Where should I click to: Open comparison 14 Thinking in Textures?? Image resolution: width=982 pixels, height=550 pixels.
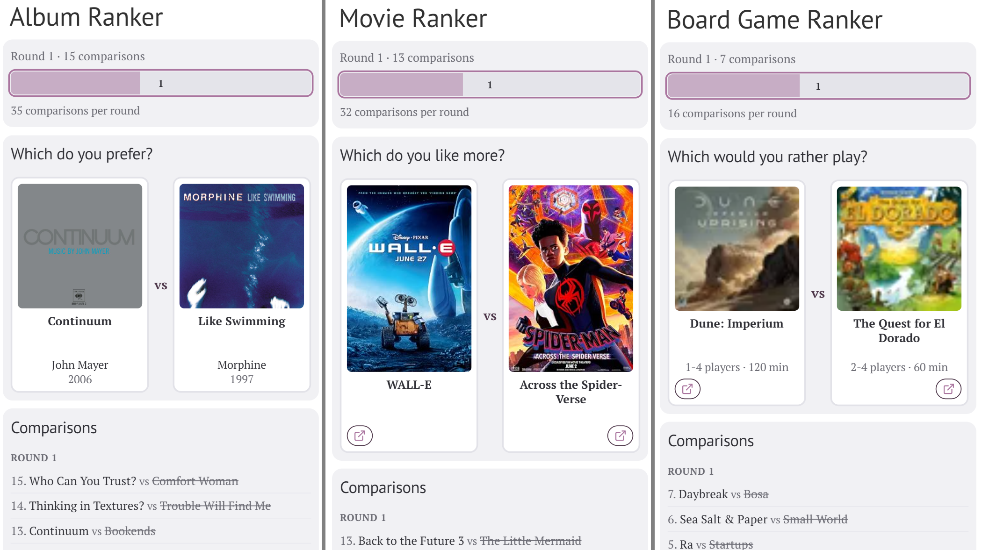click(x=161, y=506)
